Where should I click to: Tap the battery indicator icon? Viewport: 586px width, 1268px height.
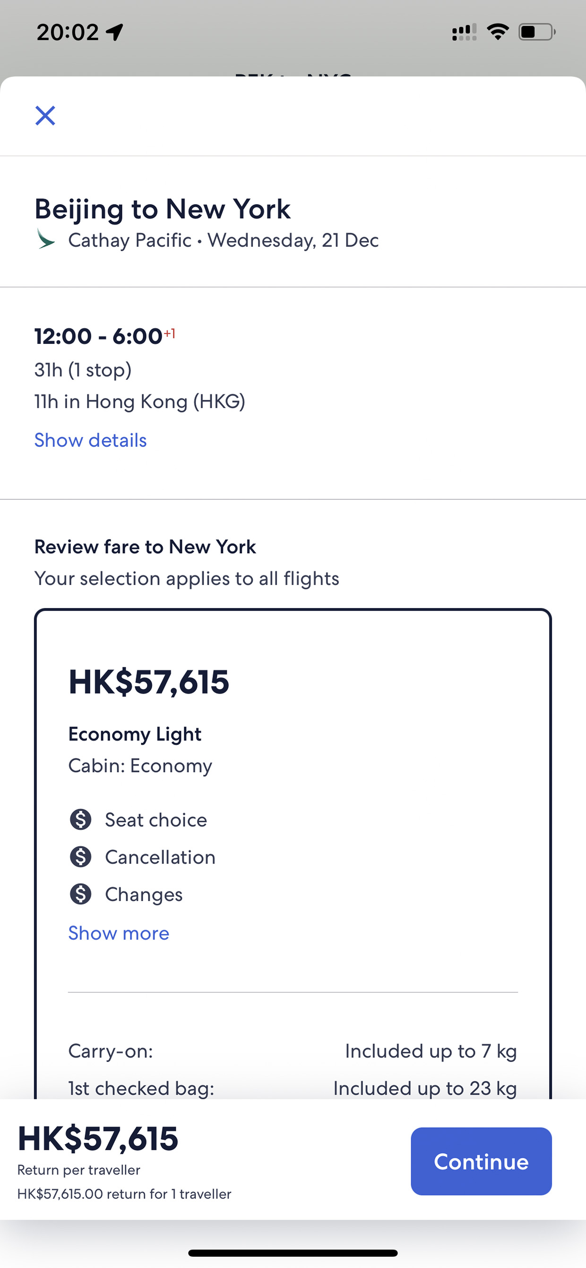(537, 32)
